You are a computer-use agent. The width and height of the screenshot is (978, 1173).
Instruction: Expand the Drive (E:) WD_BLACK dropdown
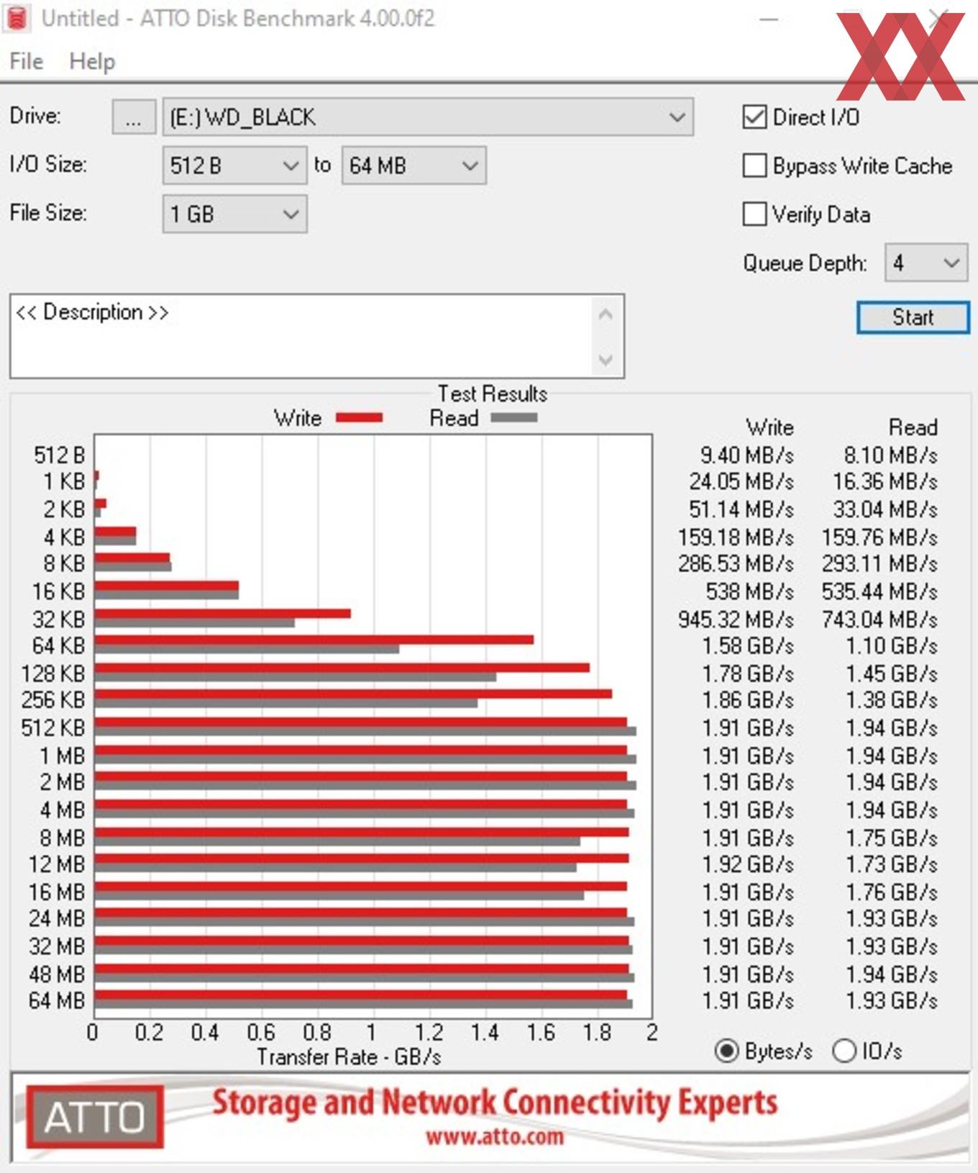click(428, 117)
